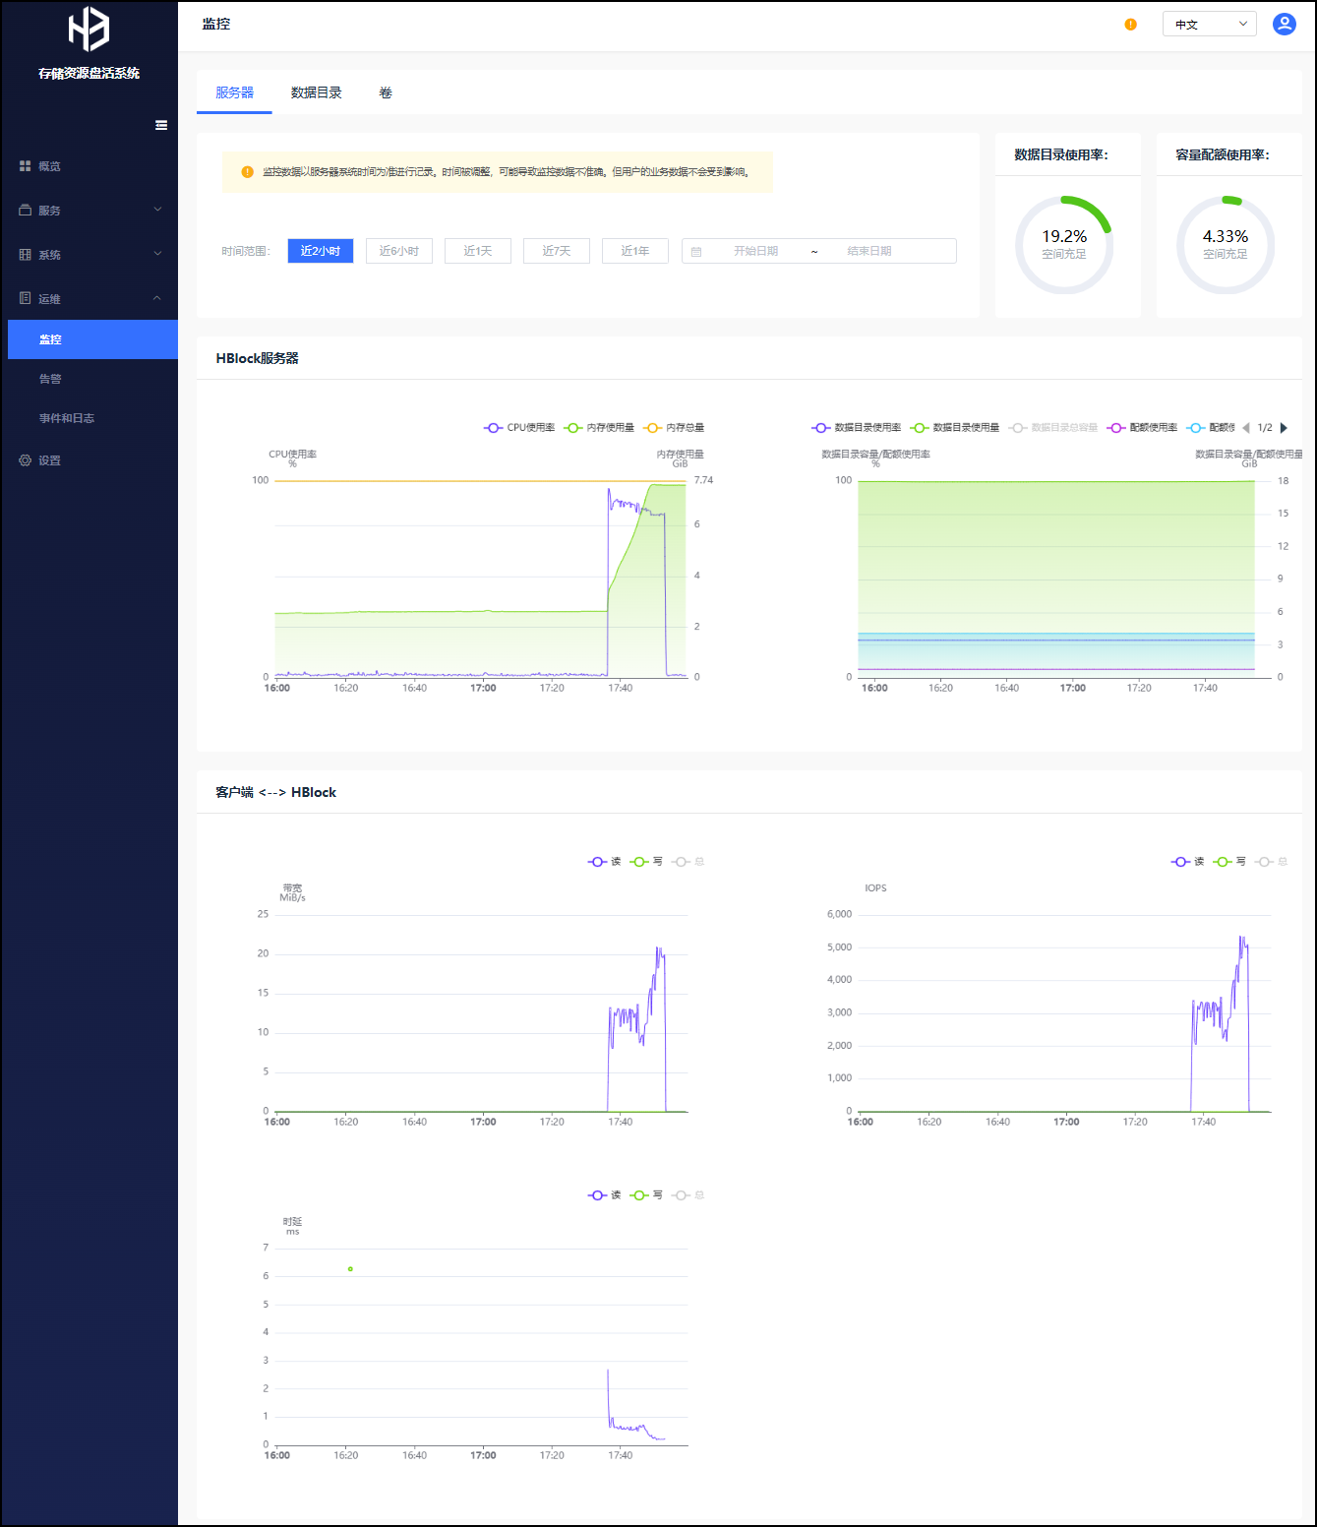The width and height of the screenshot is (1317, 1527).
Task: Click the 存储资源盘活系统 title text
Action: 89,73
